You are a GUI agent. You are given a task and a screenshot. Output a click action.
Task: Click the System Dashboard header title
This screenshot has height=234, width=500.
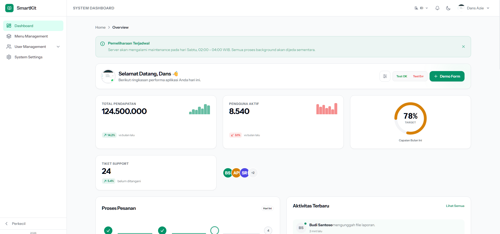click(94, 8)
